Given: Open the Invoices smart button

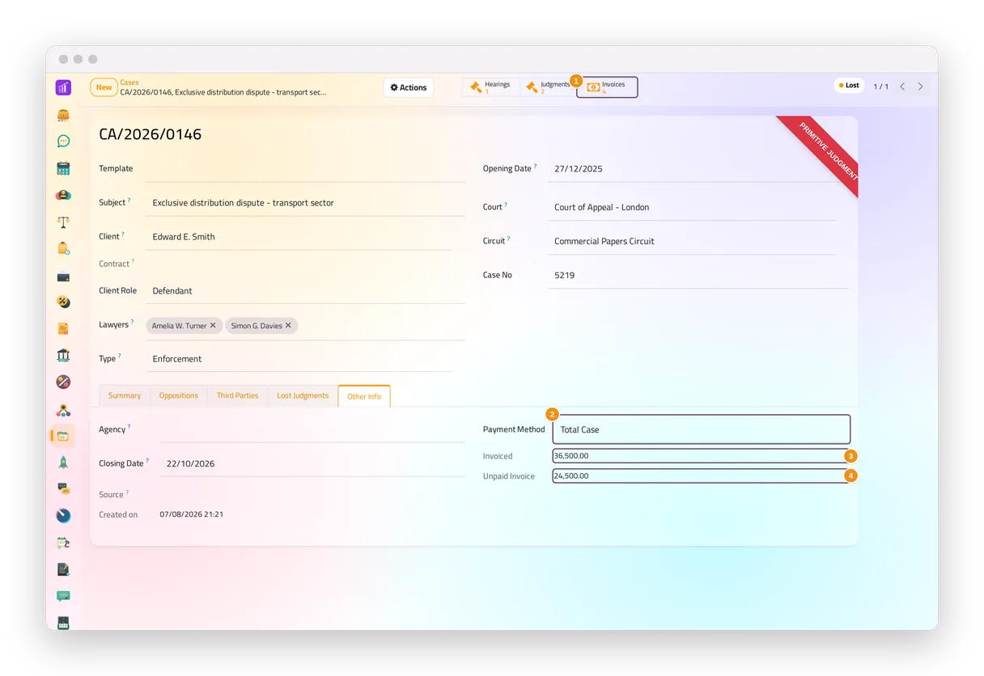Looking at the screenshot, I should pos(607,87).
